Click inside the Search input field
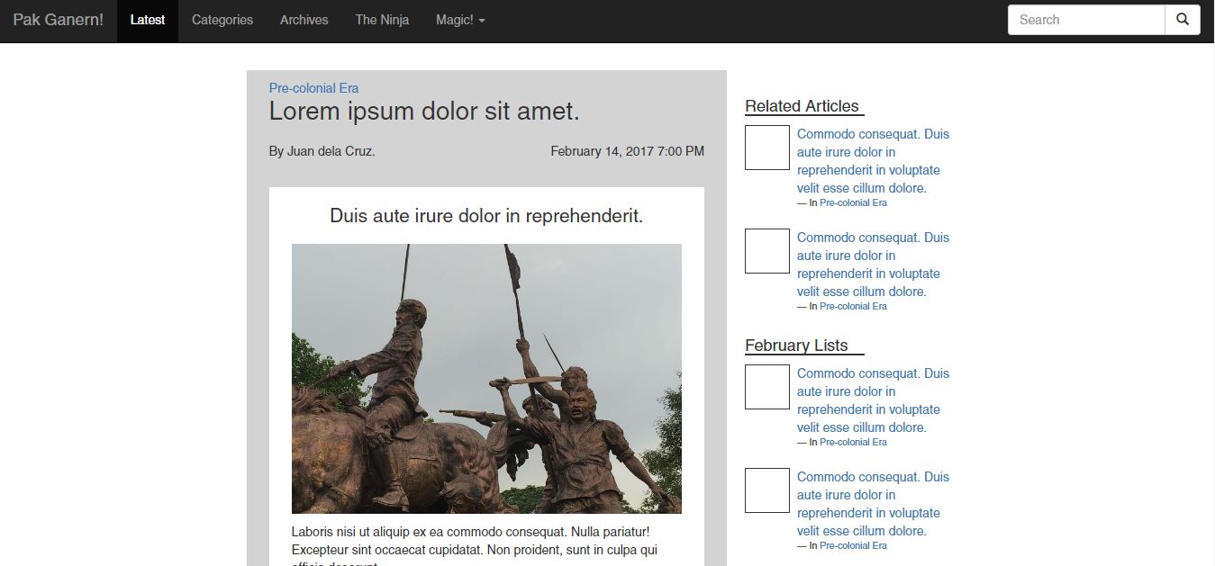Image resolution: width=1215 pixels, height=566 pixels. [x=1085, y=20]
